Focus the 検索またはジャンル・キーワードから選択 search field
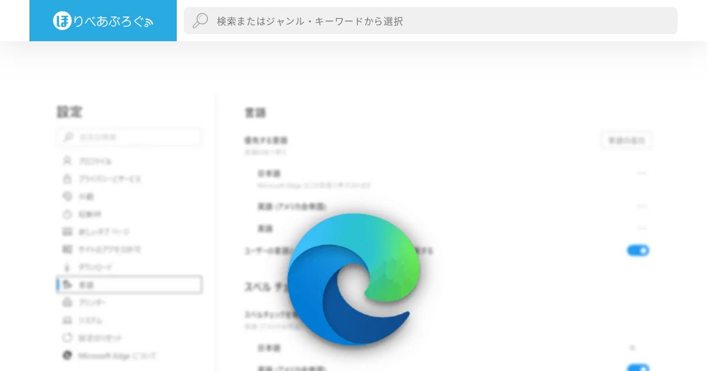Image resolution: width=707 pixels, height=371 pixels. point(431,21)
